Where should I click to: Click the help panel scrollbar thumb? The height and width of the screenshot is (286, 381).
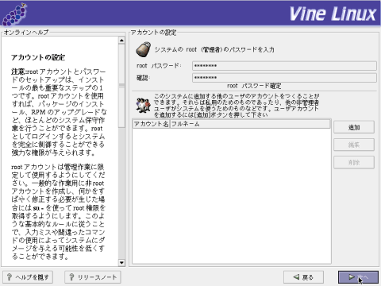[121, 86]
